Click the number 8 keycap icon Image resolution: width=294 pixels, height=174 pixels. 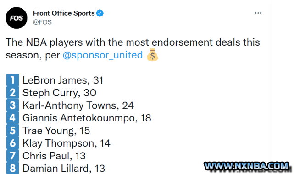pyautogui.click(x=12, y=168)
